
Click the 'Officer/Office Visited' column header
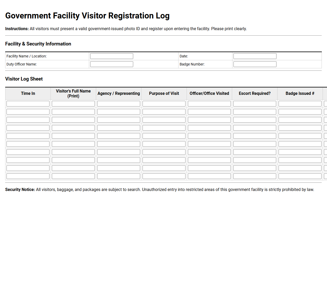[209, 94]
